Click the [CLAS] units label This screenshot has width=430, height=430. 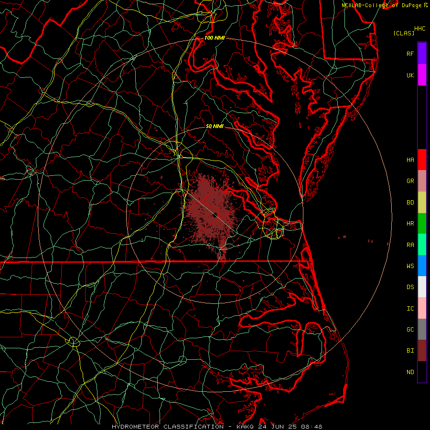click(404, 33)
